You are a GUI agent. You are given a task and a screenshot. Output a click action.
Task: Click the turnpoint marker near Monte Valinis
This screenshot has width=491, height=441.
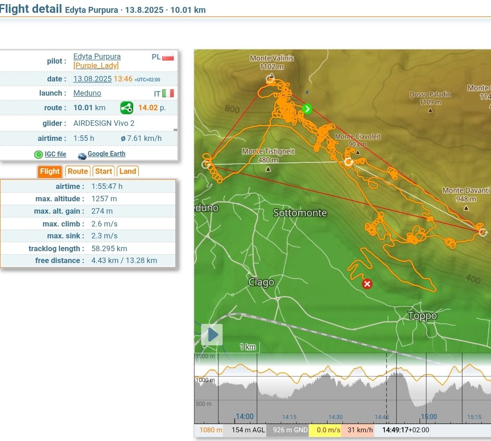coord(270,80)
